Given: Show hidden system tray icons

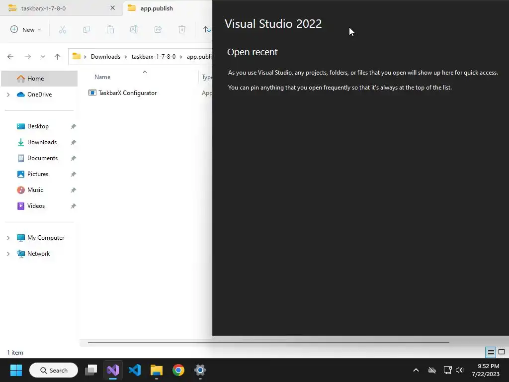Looking at the screenshot, I should click(x=416, y=370).
